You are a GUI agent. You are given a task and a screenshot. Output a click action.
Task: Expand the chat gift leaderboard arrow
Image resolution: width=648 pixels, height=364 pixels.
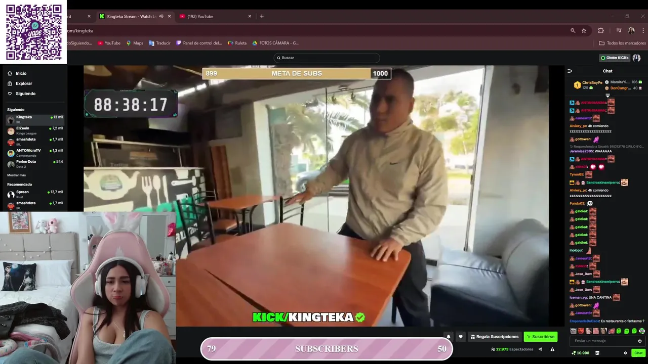coord(608,95)
